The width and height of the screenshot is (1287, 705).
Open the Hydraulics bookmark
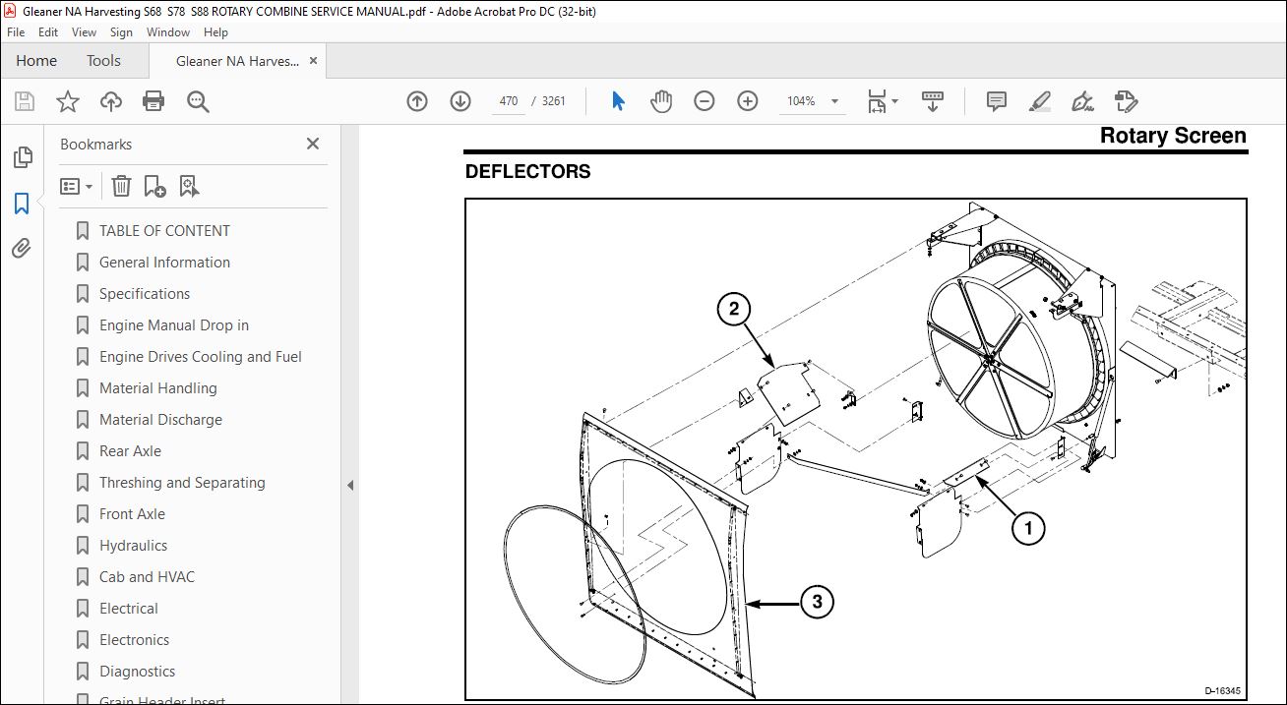pyautogui.click(x=133, y=546)
